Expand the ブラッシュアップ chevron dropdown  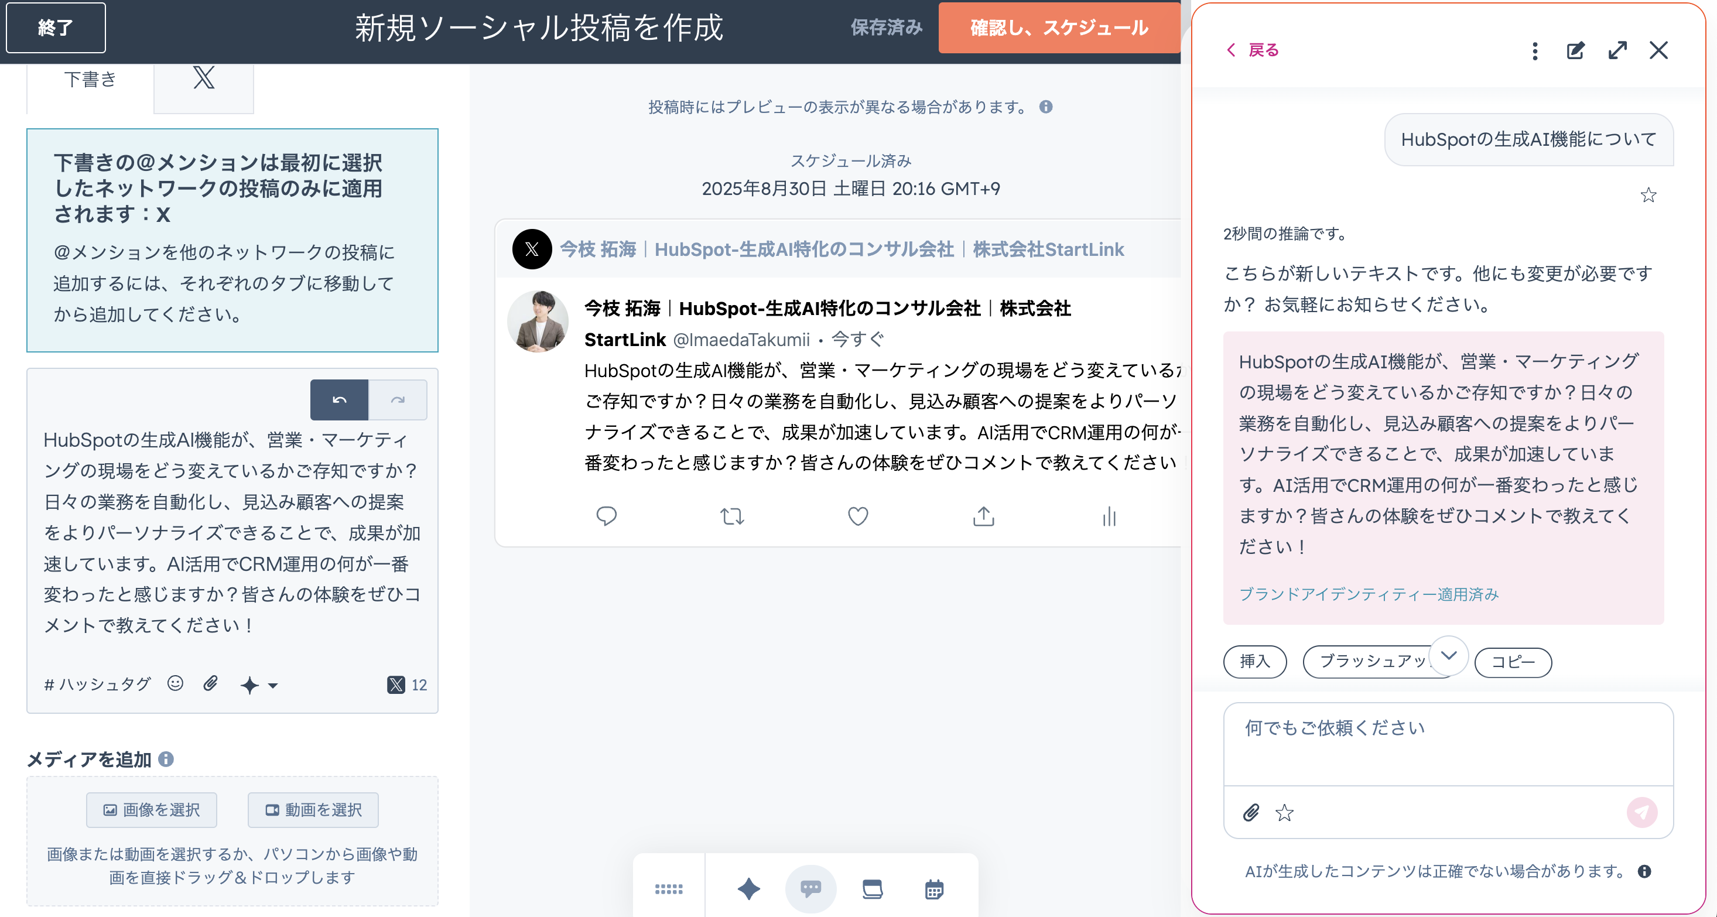pos(1448,656)
